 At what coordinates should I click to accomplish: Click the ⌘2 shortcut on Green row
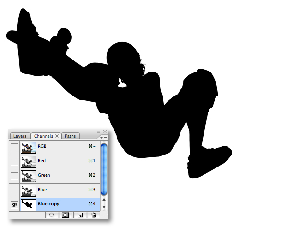coord(92,175)
